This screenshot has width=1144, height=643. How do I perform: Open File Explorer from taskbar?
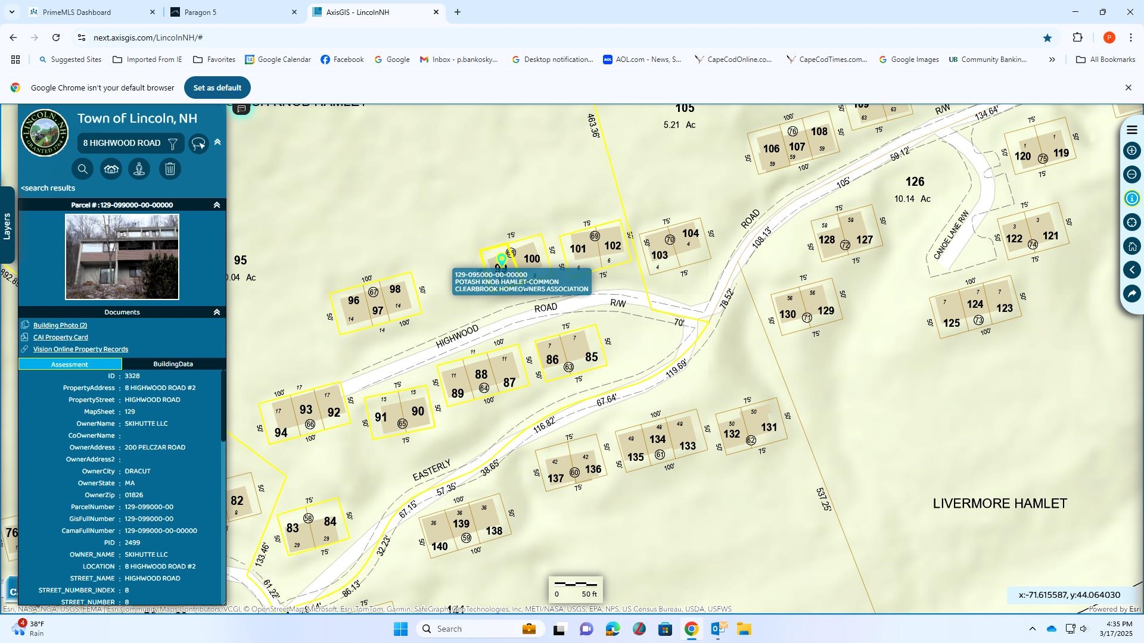[744, 629]
